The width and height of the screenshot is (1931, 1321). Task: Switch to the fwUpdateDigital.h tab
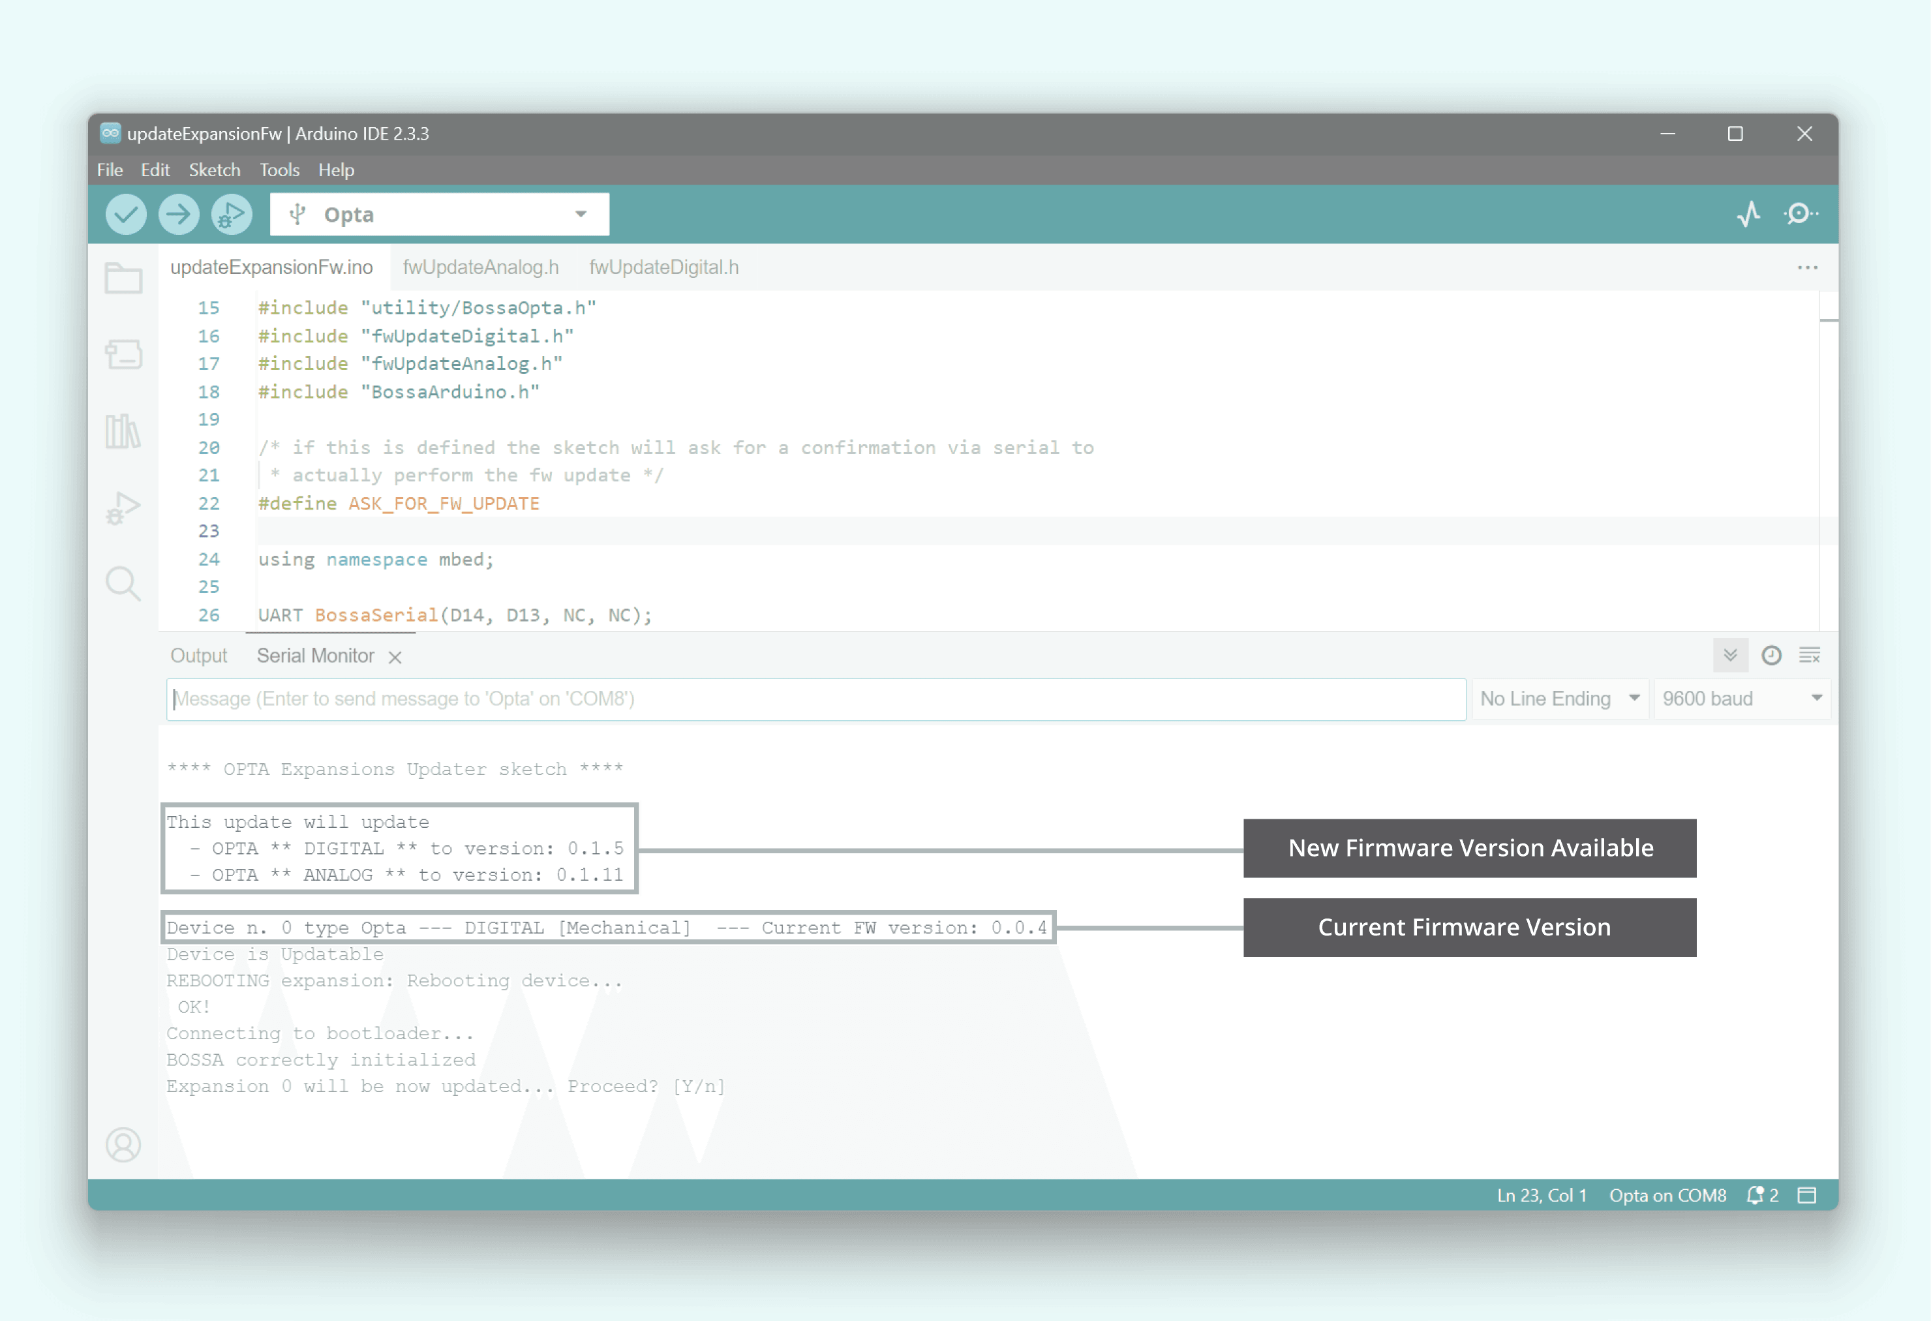[664, 267]
